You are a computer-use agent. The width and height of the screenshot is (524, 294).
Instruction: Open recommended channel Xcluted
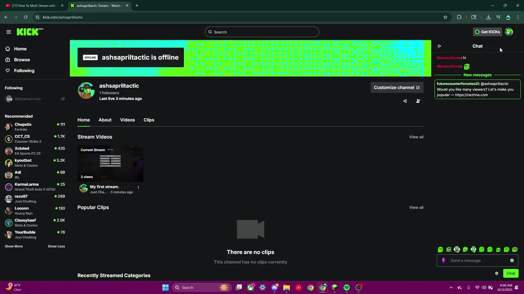35,151
